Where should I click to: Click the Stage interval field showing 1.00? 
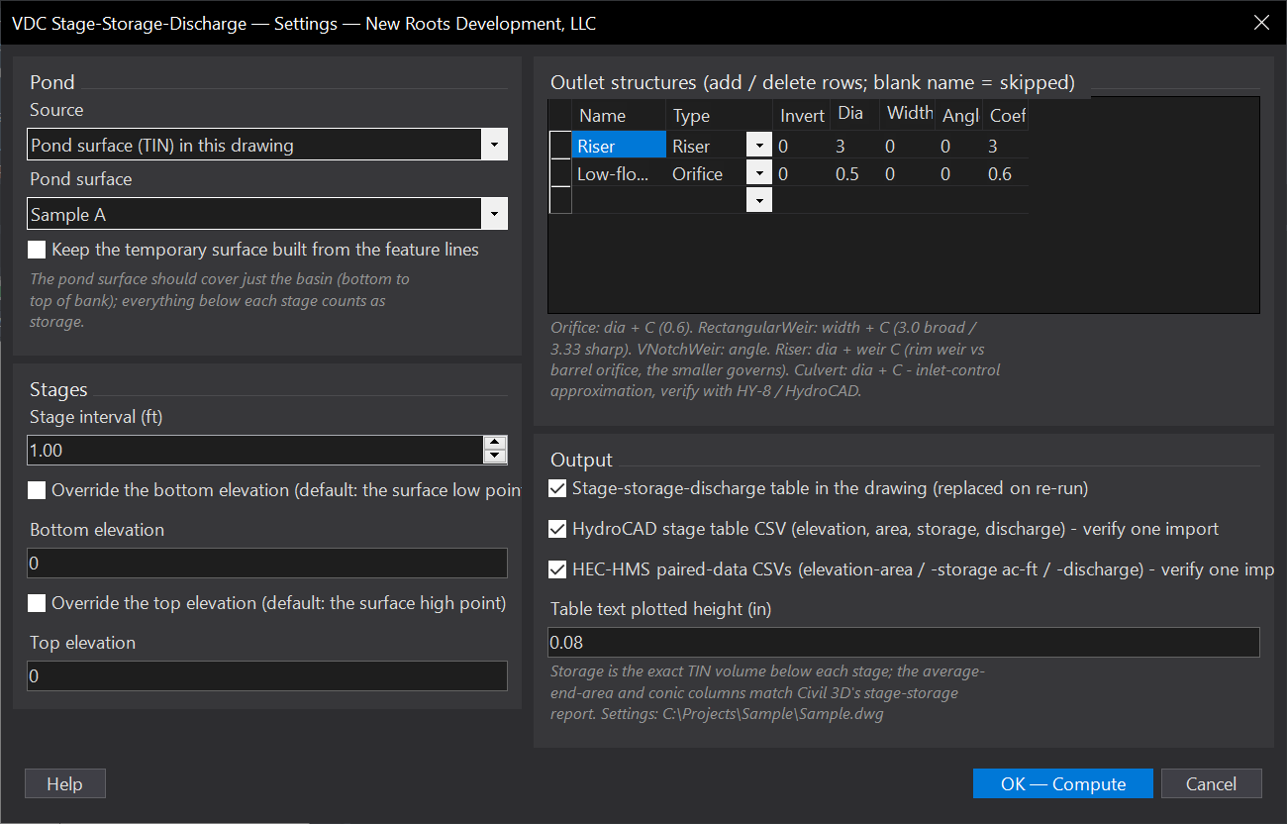tap(254, 450)
